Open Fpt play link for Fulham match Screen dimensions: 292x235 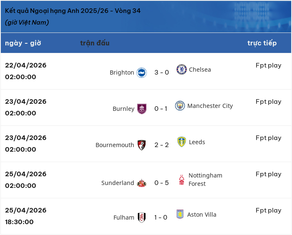268,211
